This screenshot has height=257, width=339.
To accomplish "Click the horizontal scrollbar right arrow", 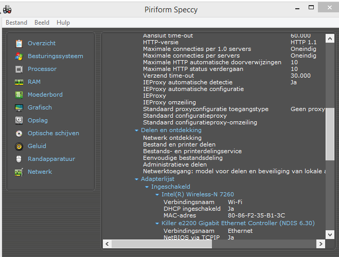I will (320, 244).
